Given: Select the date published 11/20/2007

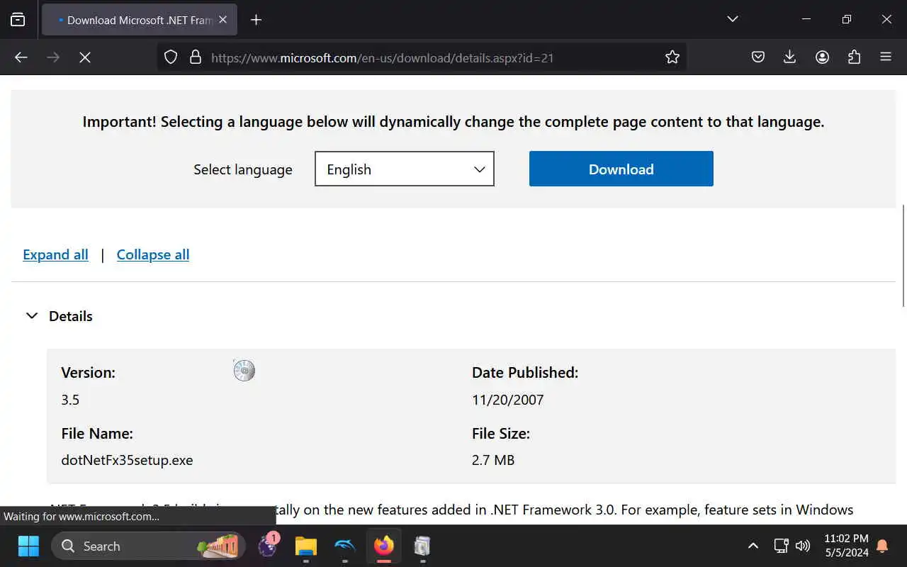Looking at the screenshot, I should click(x=508, y=400).
